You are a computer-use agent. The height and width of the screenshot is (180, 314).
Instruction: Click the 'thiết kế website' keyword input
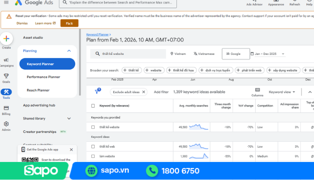[128, 54]
